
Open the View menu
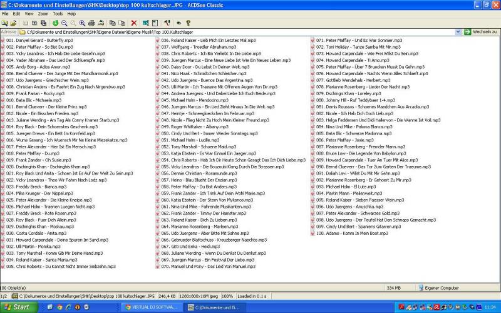coord(29,14)
